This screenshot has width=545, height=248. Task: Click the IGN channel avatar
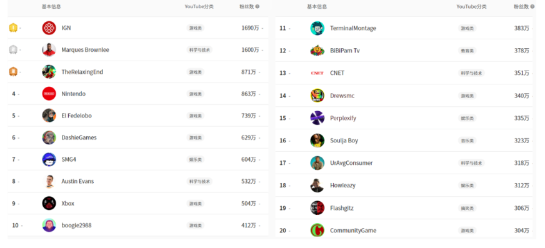pyautogui.click(x=49, y=27)
